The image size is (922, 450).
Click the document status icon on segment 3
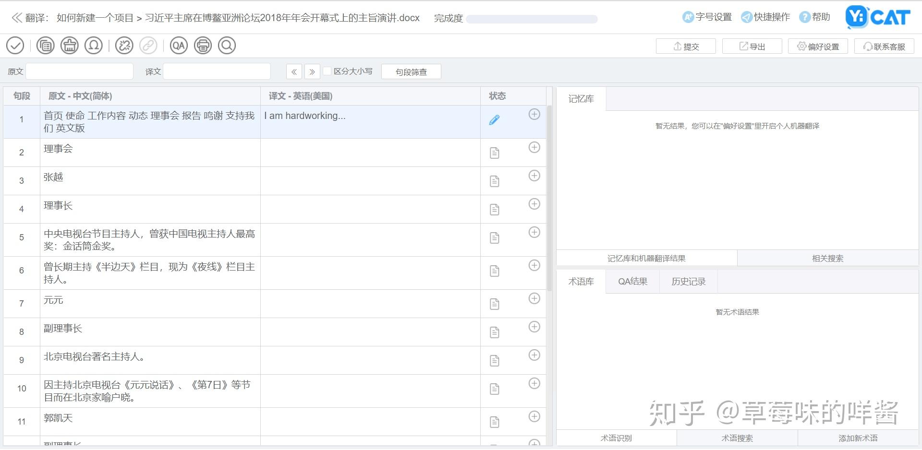click(494, 181)
